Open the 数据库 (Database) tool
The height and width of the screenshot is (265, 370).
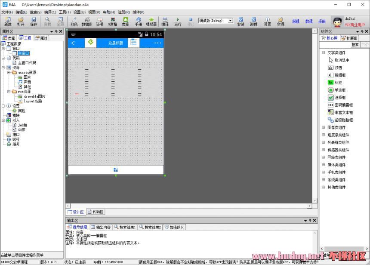tap(87, 22)
